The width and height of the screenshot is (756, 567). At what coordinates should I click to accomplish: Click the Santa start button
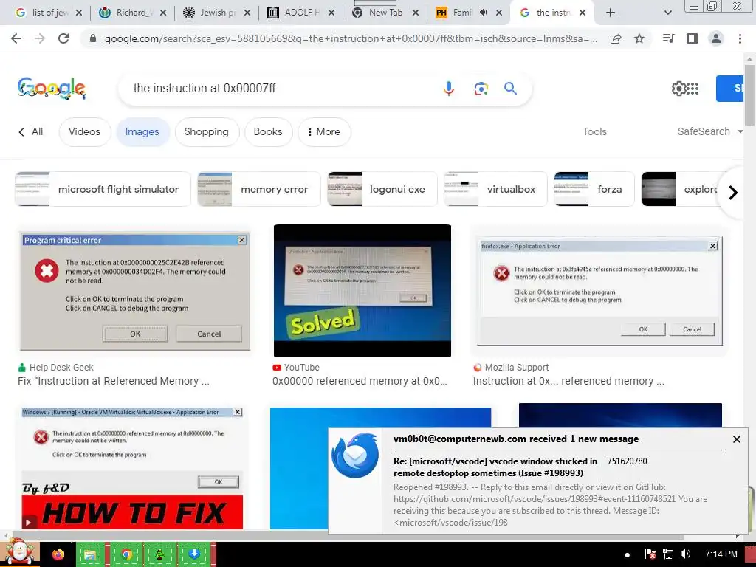(x=19, y=552)
